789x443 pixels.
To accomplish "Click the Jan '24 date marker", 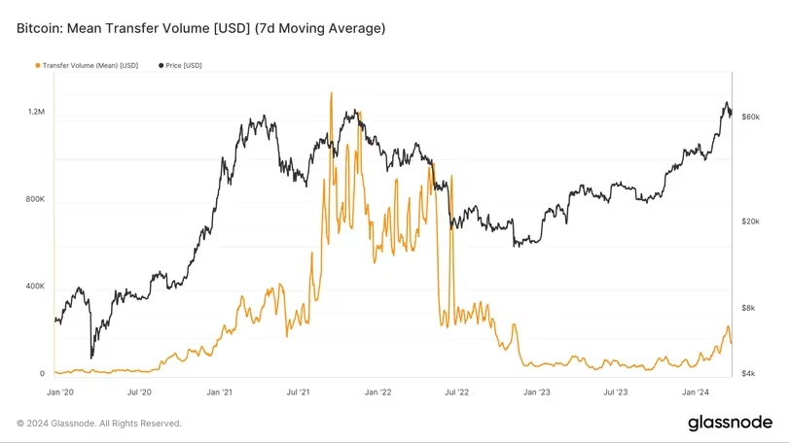I will 695,392.
